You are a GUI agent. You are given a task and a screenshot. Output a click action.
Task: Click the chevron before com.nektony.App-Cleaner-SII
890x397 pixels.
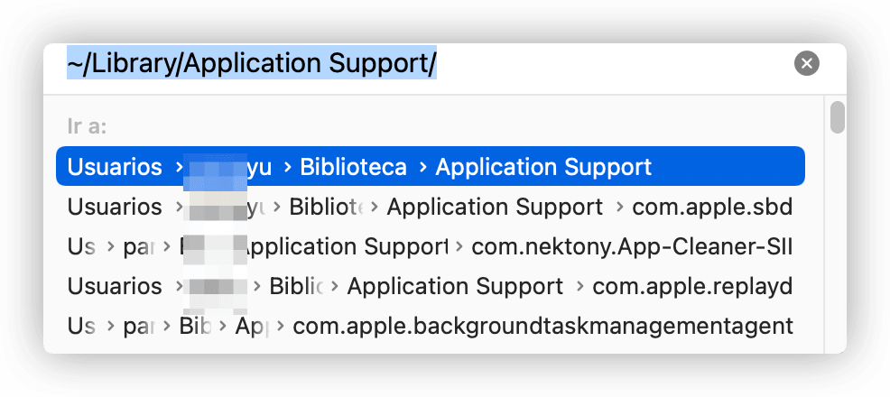[x=459, y=246]
